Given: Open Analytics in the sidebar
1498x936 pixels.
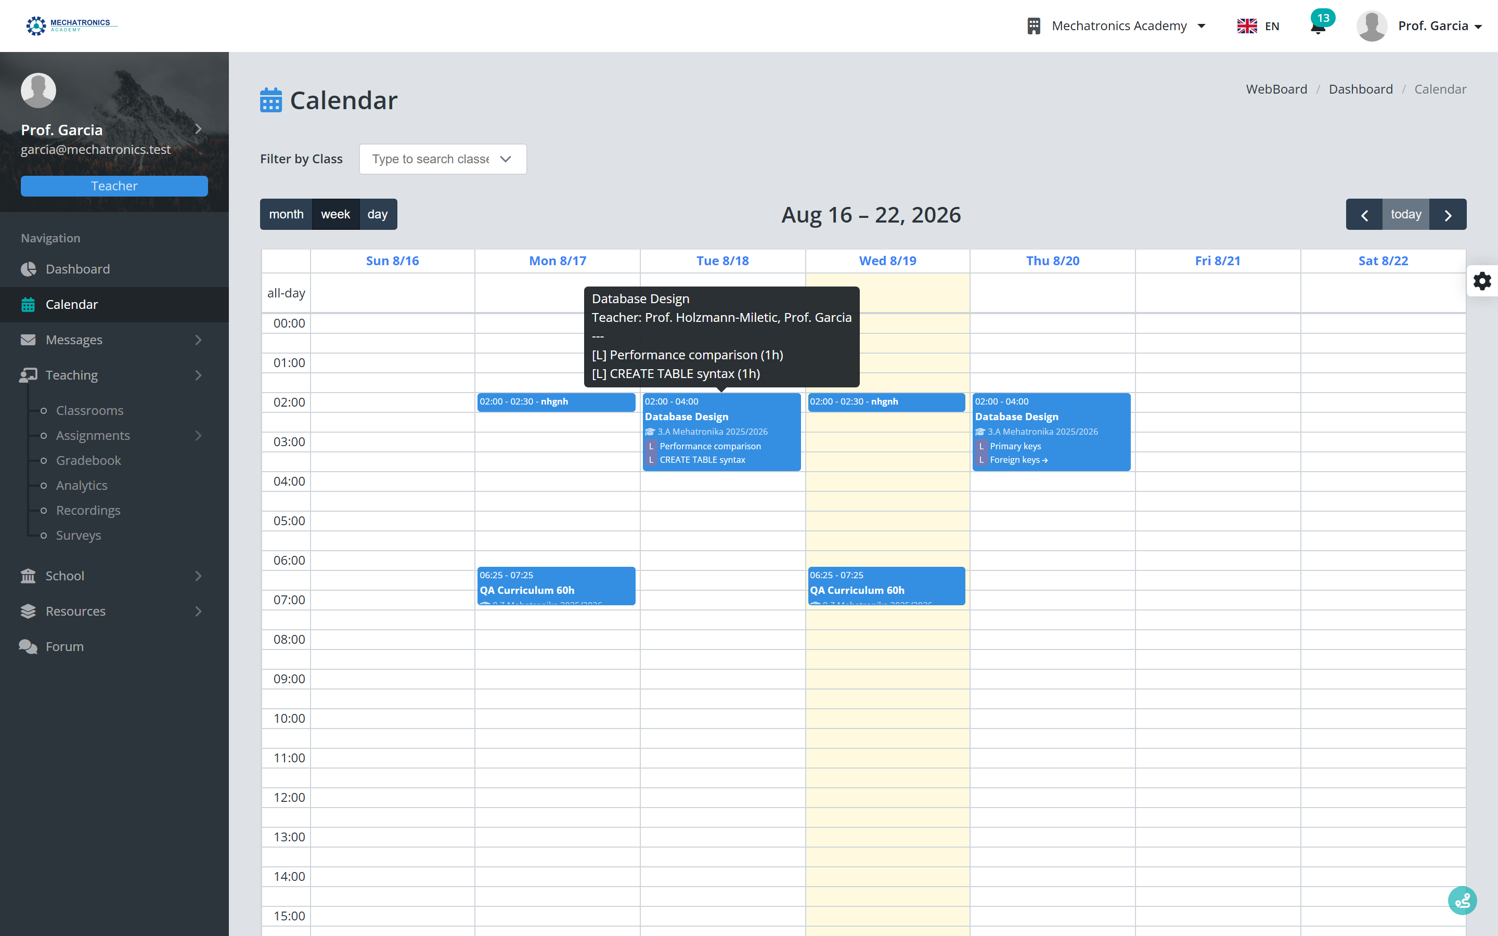Looking at the screenshot, I should point(82,485).
